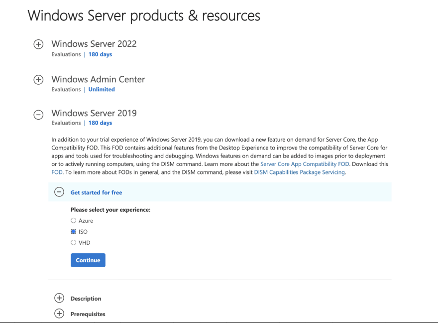Expand the Prerequisites plus icon
Screen dimensions: 438x323
[x=59, y=314]
